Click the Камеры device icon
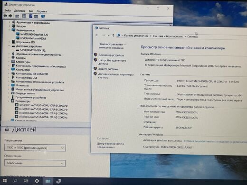This screenshot has height=185, width=247. [x=13, y=57]
